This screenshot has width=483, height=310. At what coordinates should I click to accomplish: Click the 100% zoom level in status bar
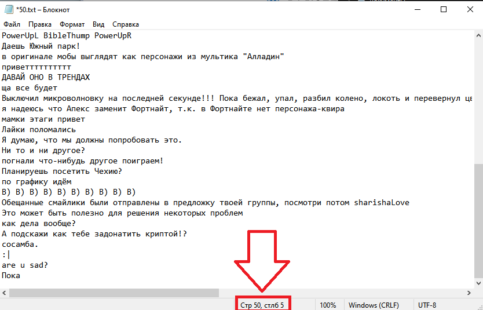point(328,305)
